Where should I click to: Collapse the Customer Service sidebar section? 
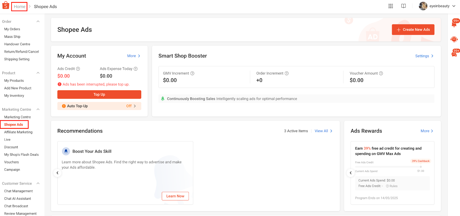point(38,183)
